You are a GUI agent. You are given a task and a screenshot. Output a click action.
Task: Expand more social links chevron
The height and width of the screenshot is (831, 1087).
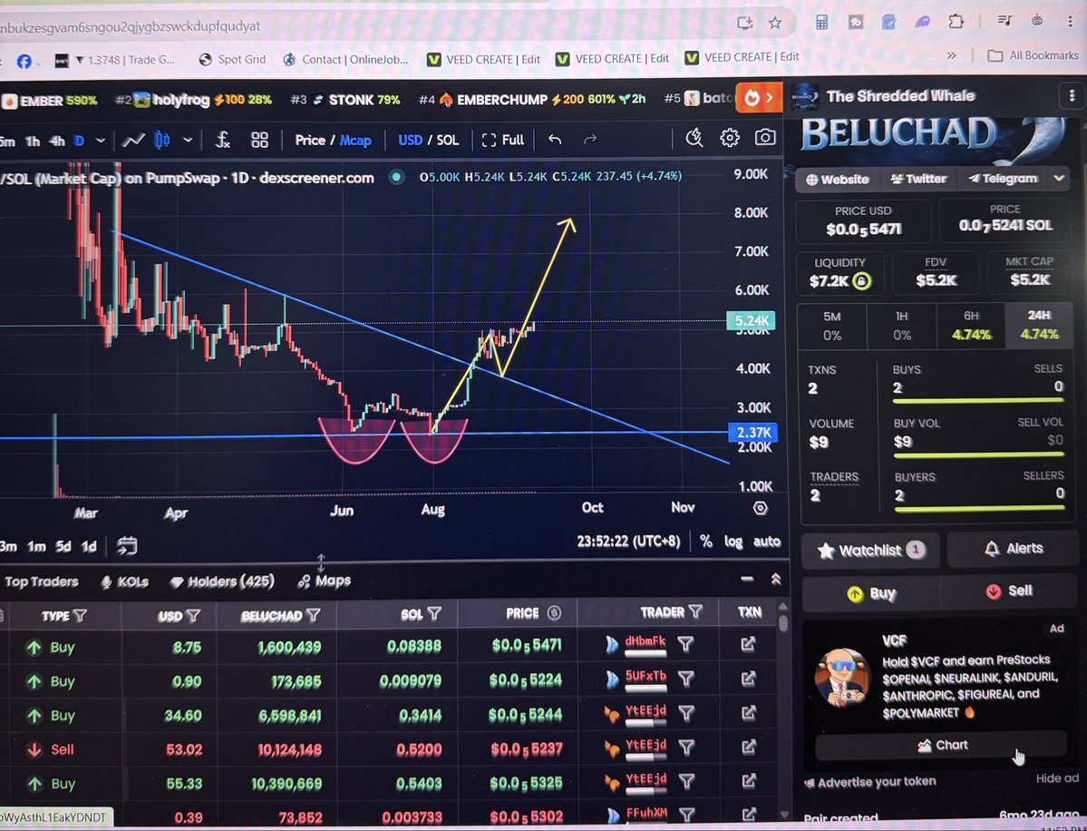point(1059,179)
